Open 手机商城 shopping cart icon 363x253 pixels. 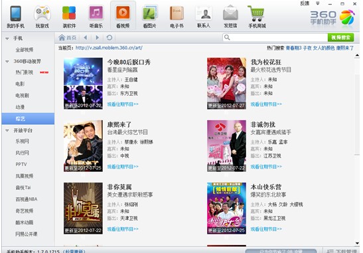click(257, 17)
